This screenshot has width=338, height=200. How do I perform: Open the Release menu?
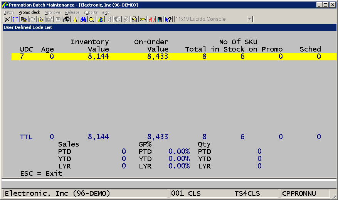[x=72, y=12]
